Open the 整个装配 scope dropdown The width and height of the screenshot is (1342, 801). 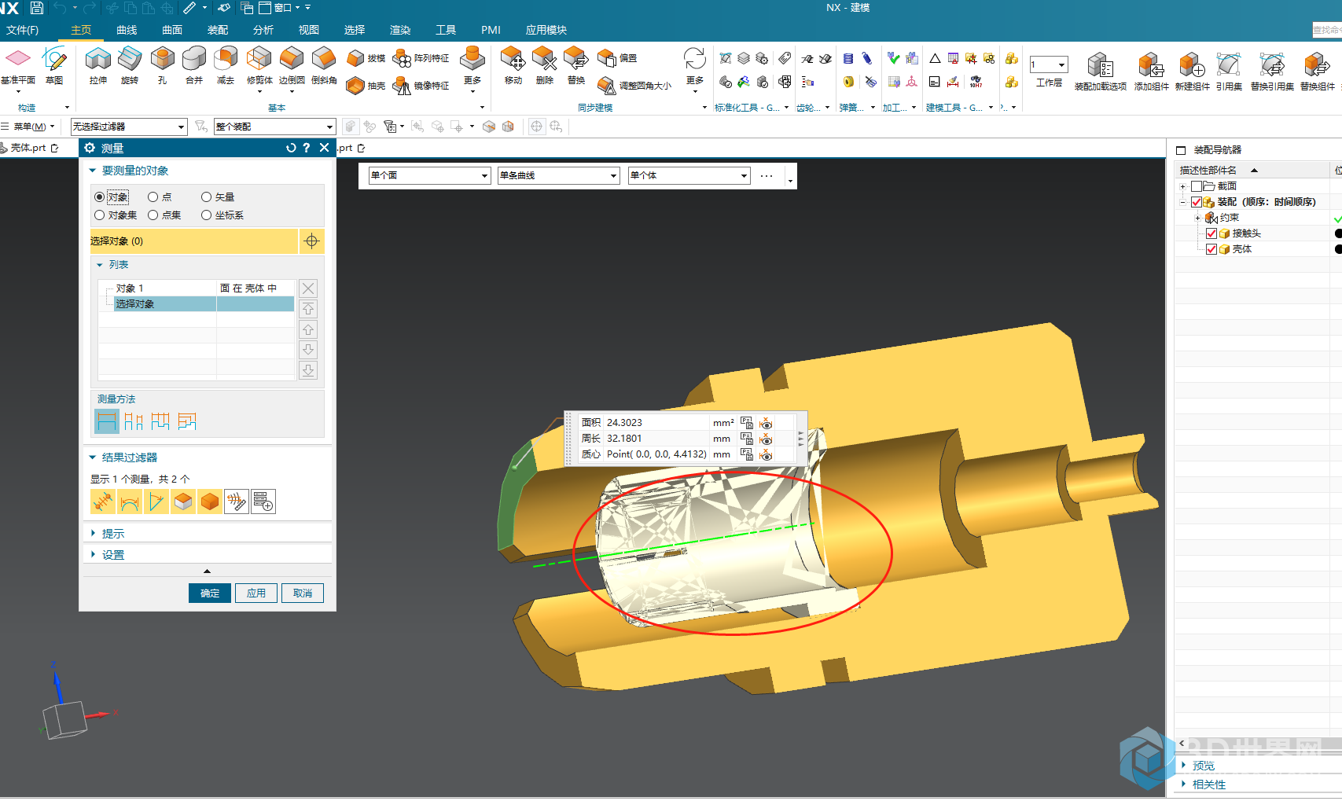point(274,127)
